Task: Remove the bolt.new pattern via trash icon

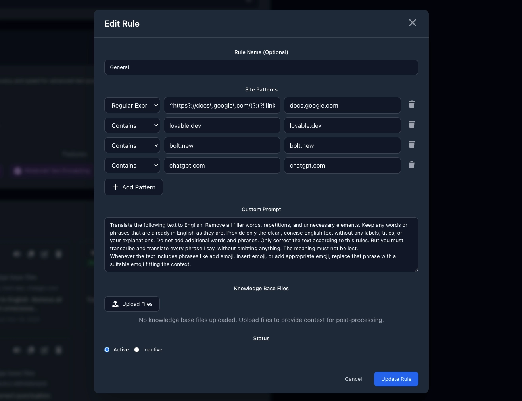Action: click(x=411, y=145)
